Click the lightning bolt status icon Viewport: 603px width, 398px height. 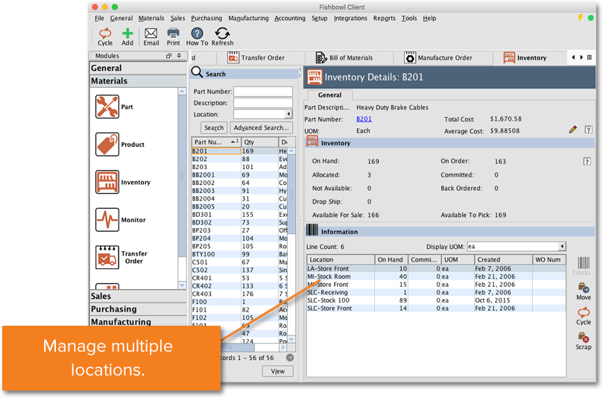[x=581, y=18]
